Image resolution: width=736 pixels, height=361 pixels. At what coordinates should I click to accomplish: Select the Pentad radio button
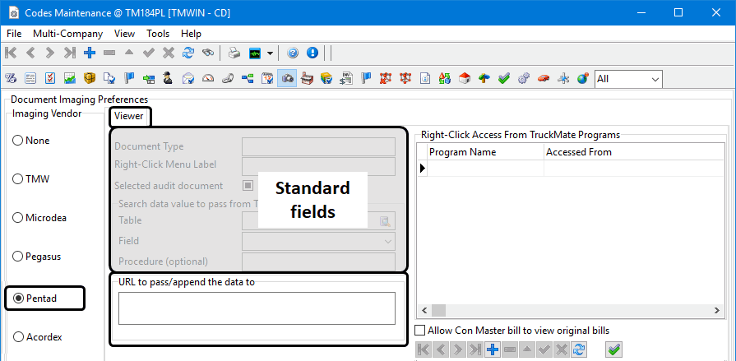point(18,299)
